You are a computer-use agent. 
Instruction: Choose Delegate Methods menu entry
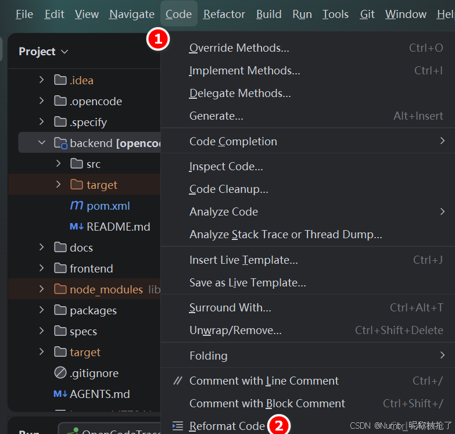tap(308, 93)
